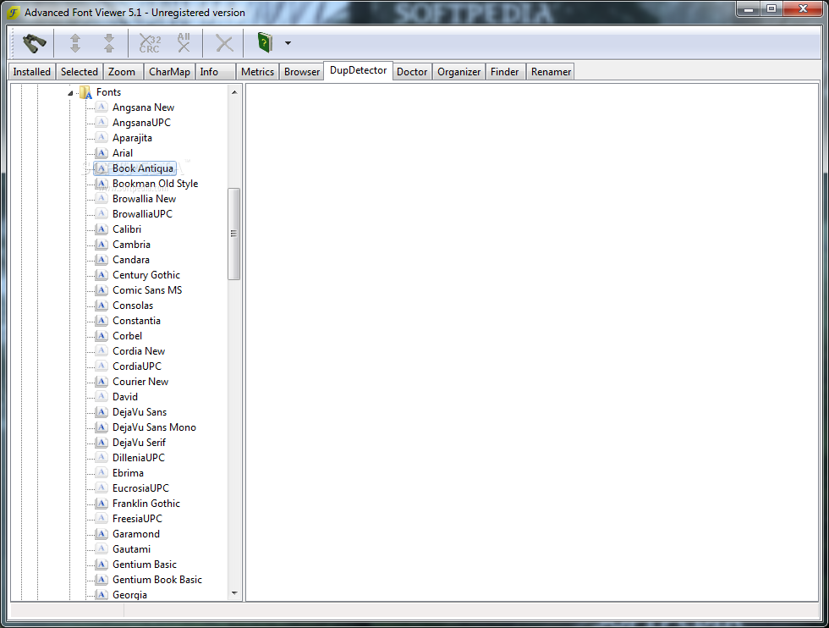
Task: Click the gray X delete icon
Action: pyautogui.click(x=224, y=43)
